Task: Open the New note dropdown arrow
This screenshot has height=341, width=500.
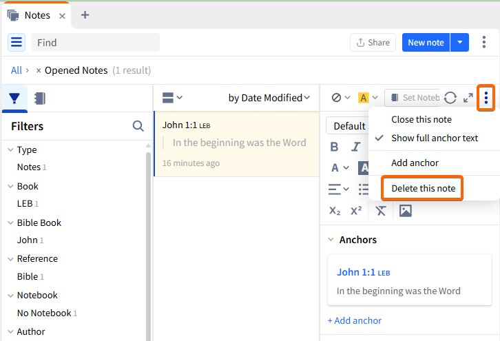Action: pos(459,42)
